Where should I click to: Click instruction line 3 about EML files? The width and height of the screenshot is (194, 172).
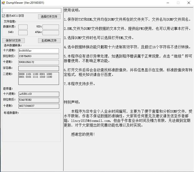coord(99,38)
